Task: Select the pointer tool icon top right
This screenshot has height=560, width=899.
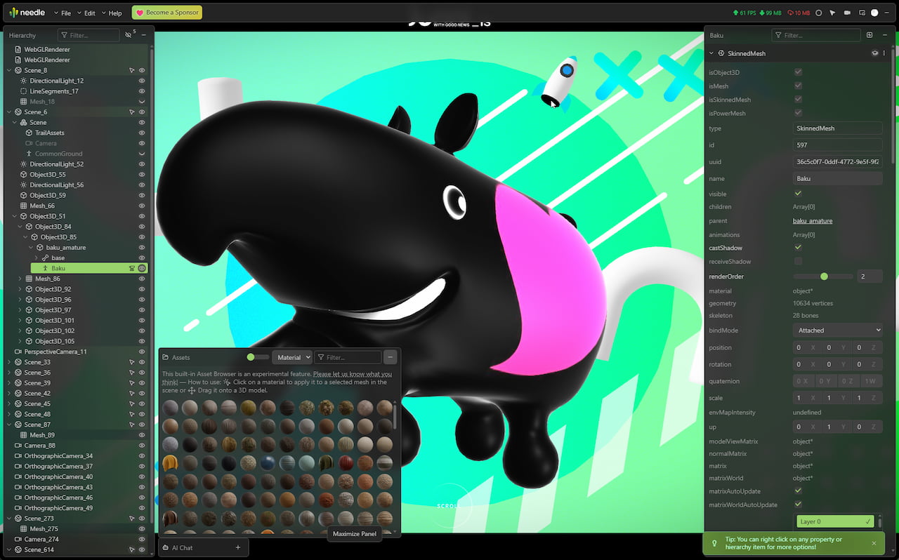Action: 832,13
